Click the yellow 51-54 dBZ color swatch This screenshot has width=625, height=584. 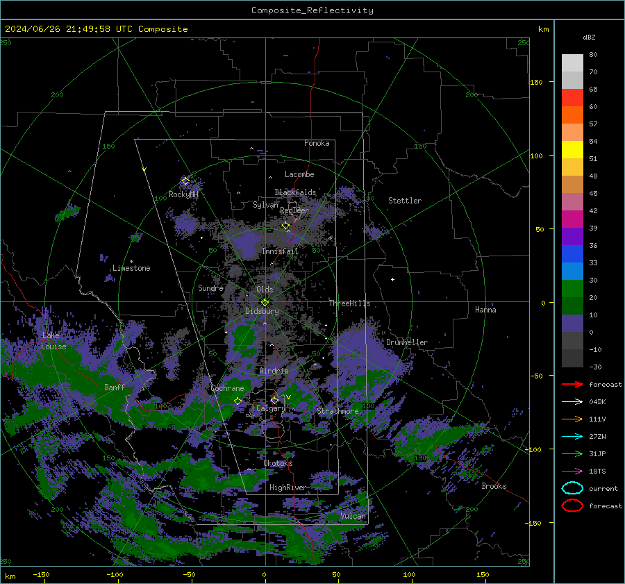coord(572,150)
